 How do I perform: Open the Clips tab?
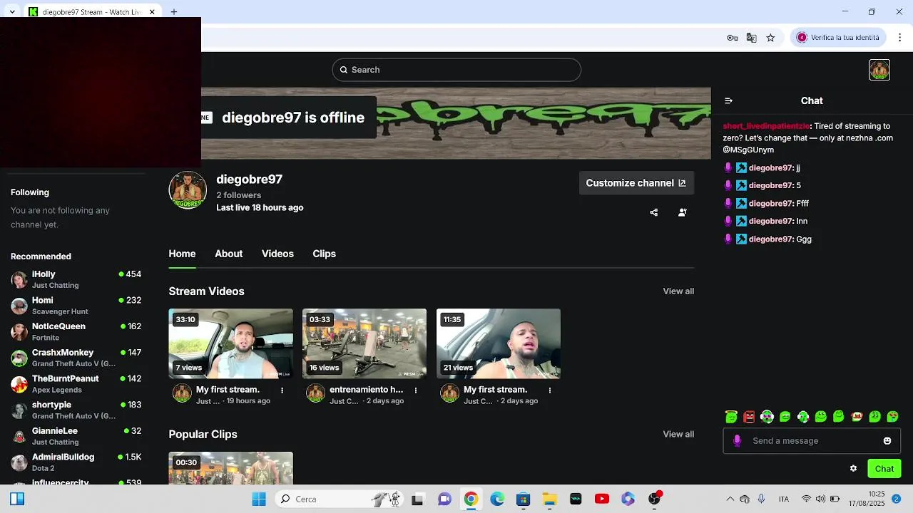point(324,254)
